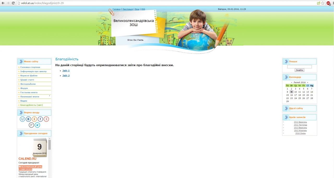
Task: Bookmark this page with the star icon
Action: [323, 3]
